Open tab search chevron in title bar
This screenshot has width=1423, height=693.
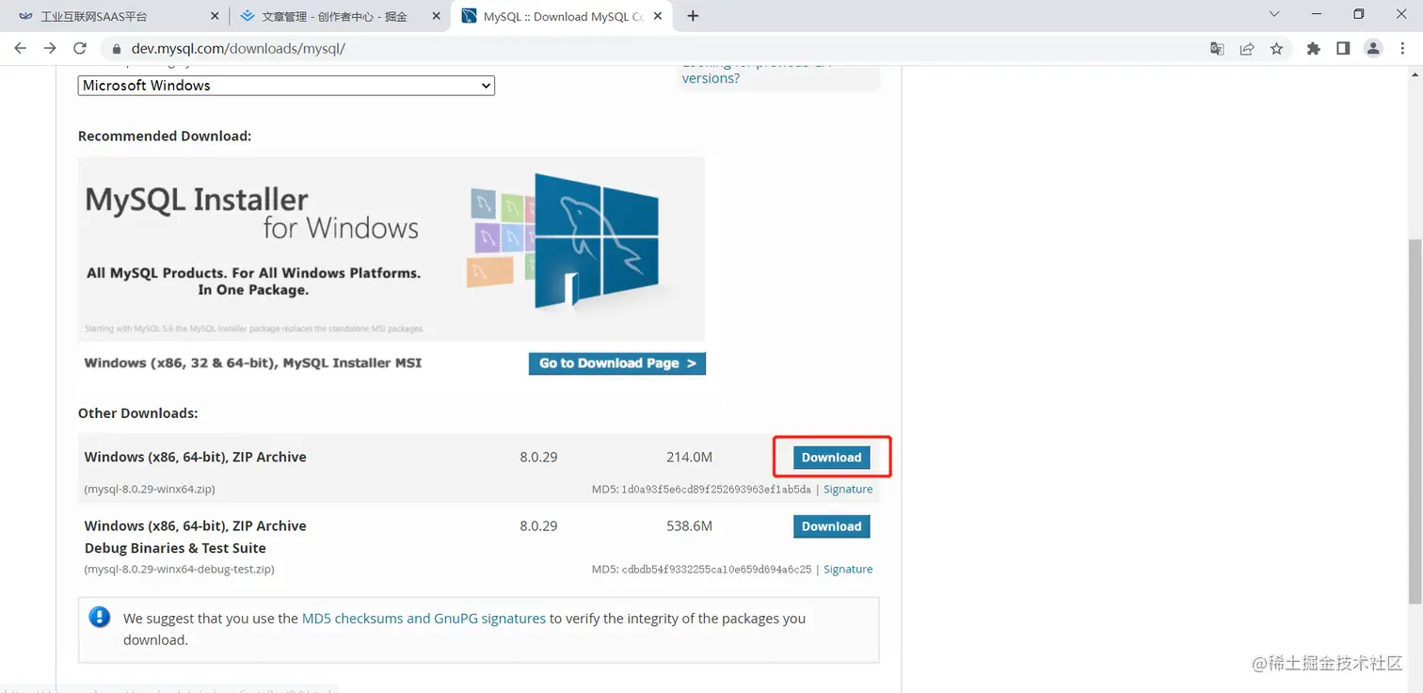click(x=1274, y=14)
